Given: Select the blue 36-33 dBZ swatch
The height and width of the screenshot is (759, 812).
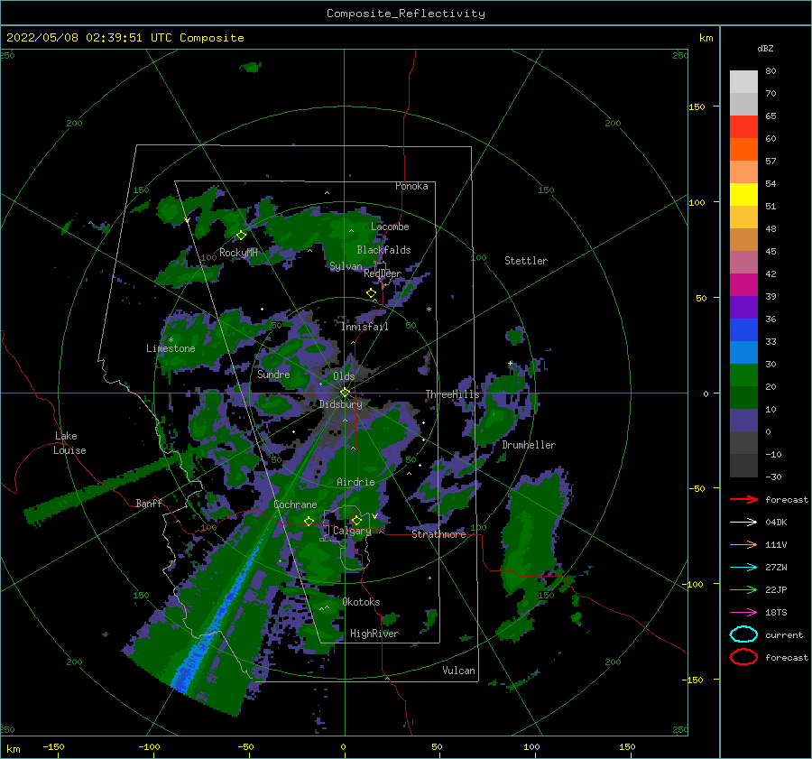Looking at the screenshot, I should (x=743, y=330).
